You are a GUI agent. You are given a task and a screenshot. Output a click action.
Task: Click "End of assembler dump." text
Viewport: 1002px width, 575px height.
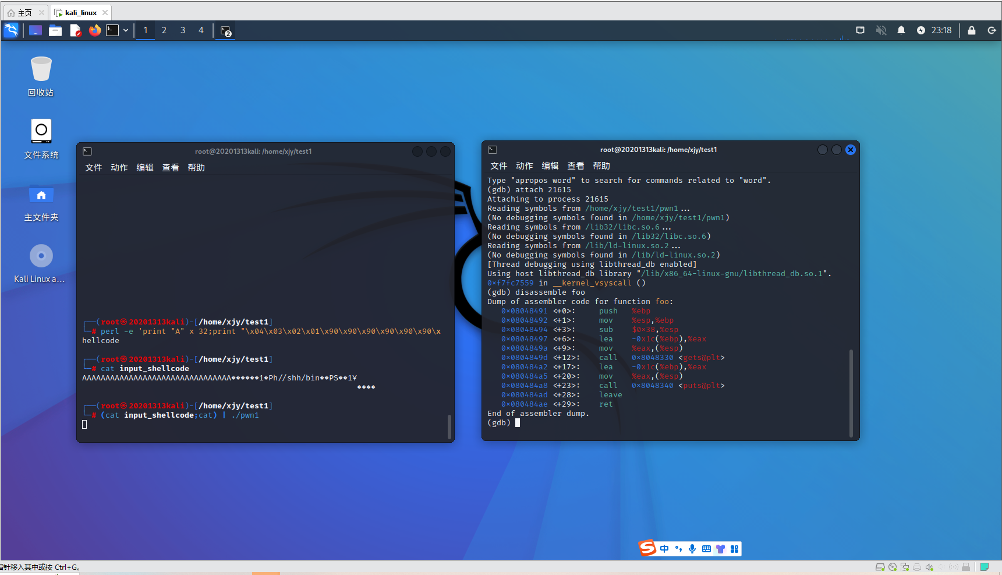pos(539,414)
